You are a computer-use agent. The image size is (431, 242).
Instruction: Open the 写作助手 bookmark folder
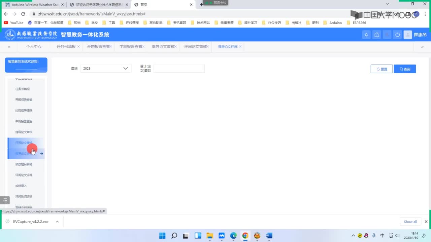(x=153, y=23)
